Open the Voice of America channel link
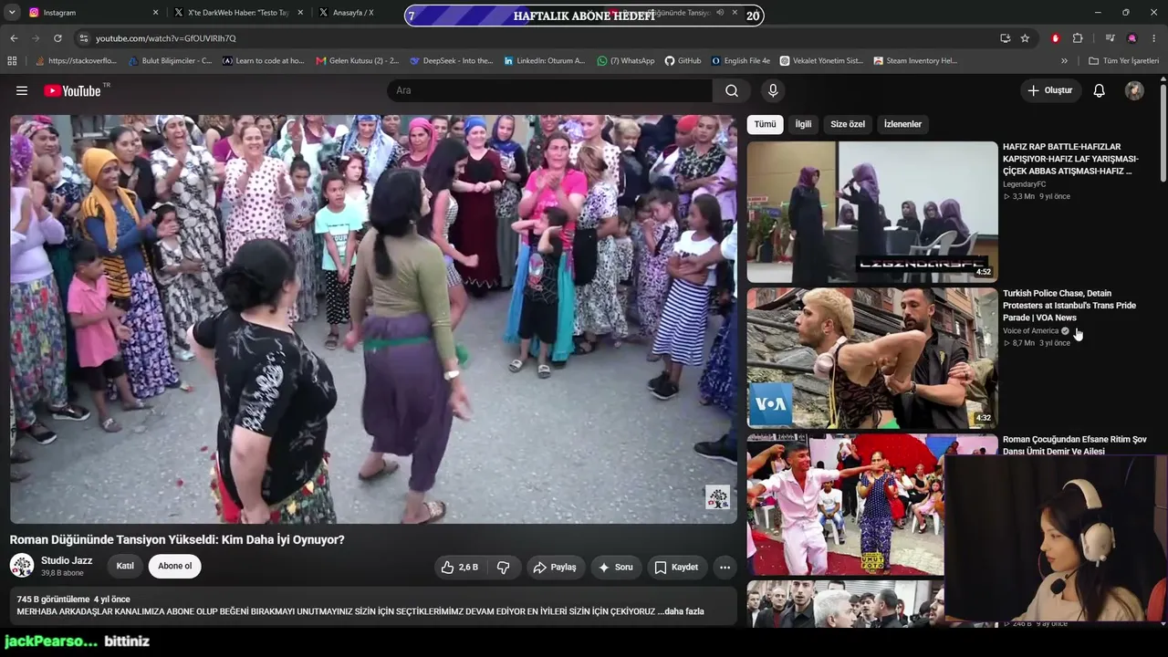Screen dimensions: 1168x657 coord(1030,331)
